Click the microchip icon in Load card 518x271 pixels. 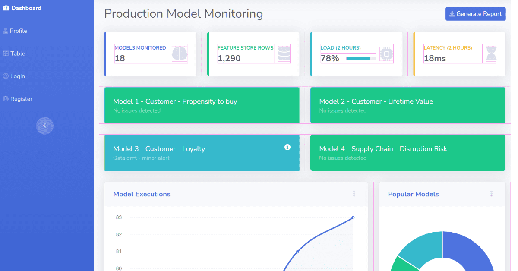click(386, 54)
